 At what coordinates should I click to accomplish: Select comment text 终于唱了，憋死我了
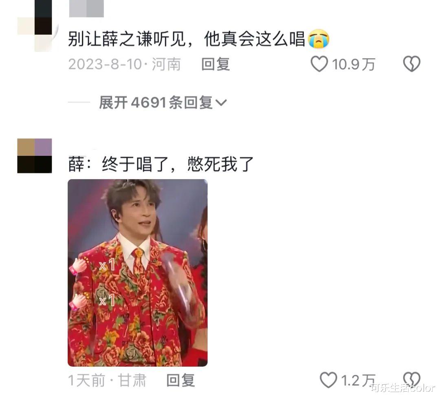pos(178,164)
